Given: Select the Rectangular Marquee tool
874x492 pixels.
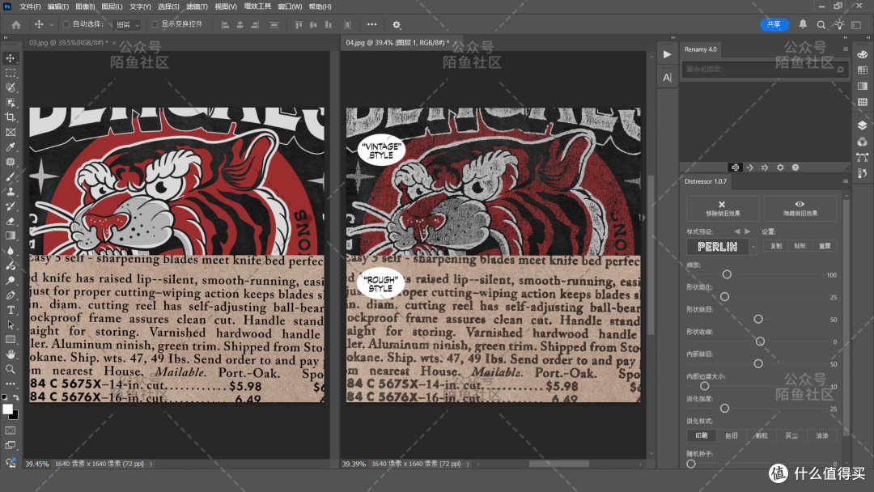Looking at the screenshot, I should point(11,73).
